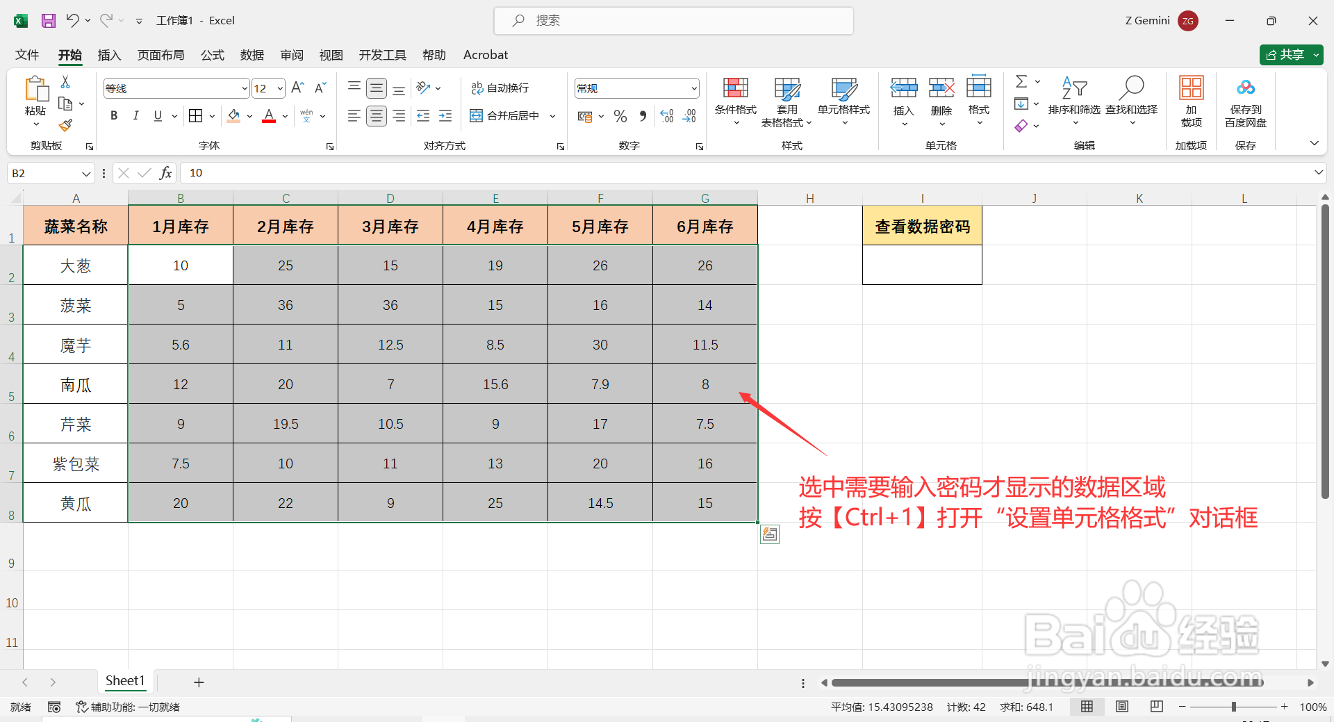
Task: Click the decrease decimal icon
Action: [689, 116]
